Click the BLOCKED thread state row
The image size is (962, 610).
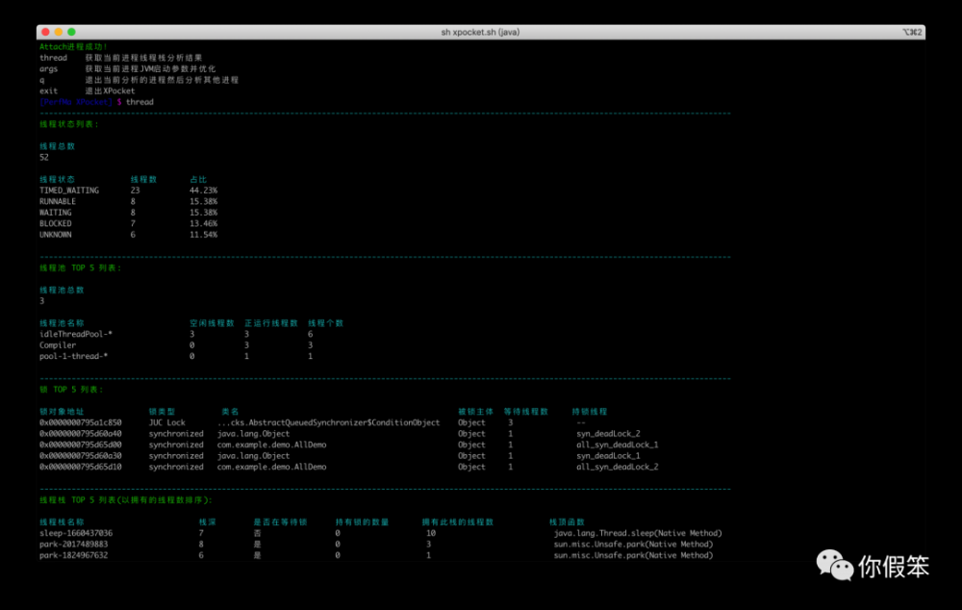58,223
